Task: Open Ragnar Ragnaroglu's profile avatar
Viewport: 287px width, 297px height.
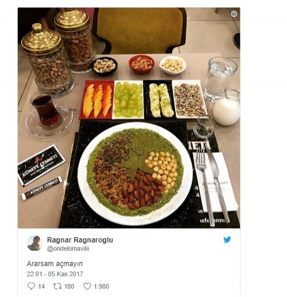Action: coord(35,243)
